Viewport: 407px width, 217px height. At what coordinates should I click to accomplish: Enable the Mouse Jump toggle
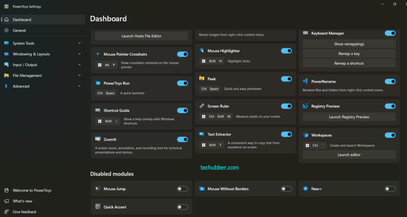pos(183,189)
